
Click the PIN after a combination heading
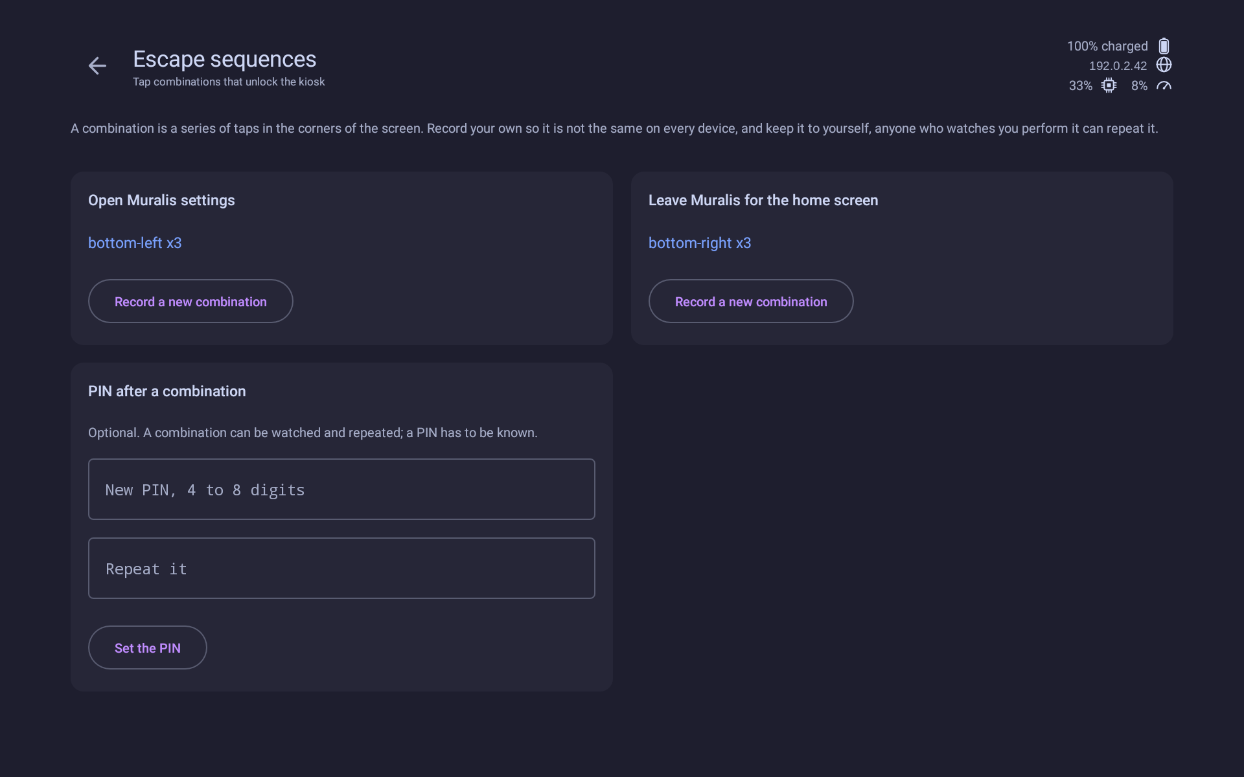click(x=167, y=391)
